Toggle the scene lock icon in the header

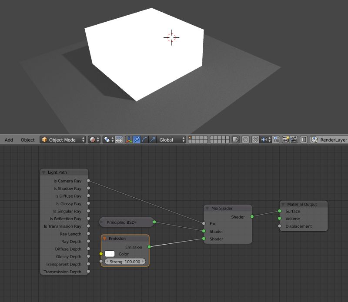[236, 139]
